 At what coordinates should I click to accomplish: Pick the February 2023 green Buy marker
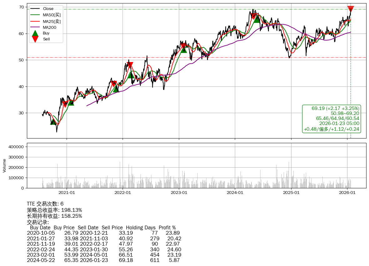coord(184,50)
